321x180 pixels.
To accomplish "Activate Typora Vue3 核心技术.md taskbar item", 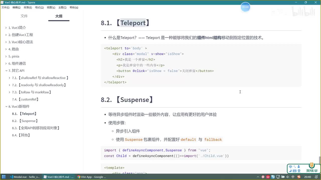I will coord(58,177).
